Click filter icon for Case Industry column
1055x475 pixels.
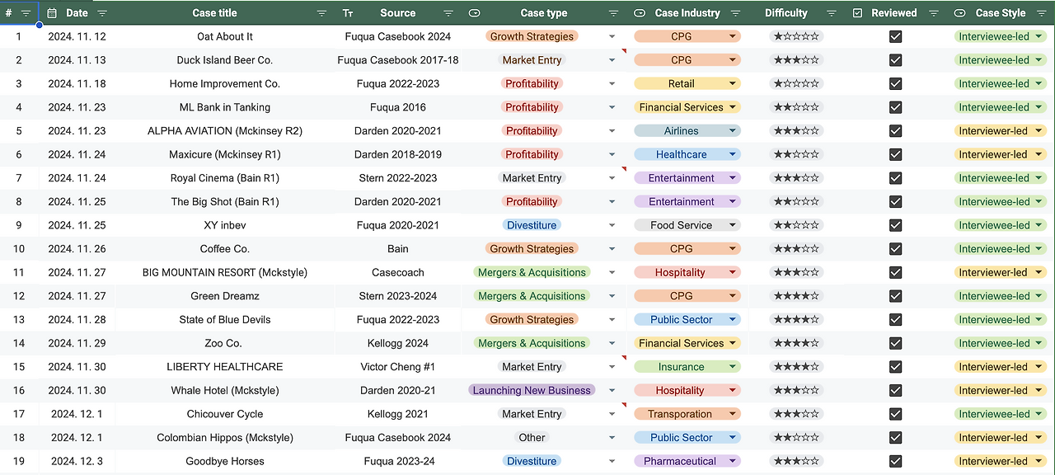[735, 13]
